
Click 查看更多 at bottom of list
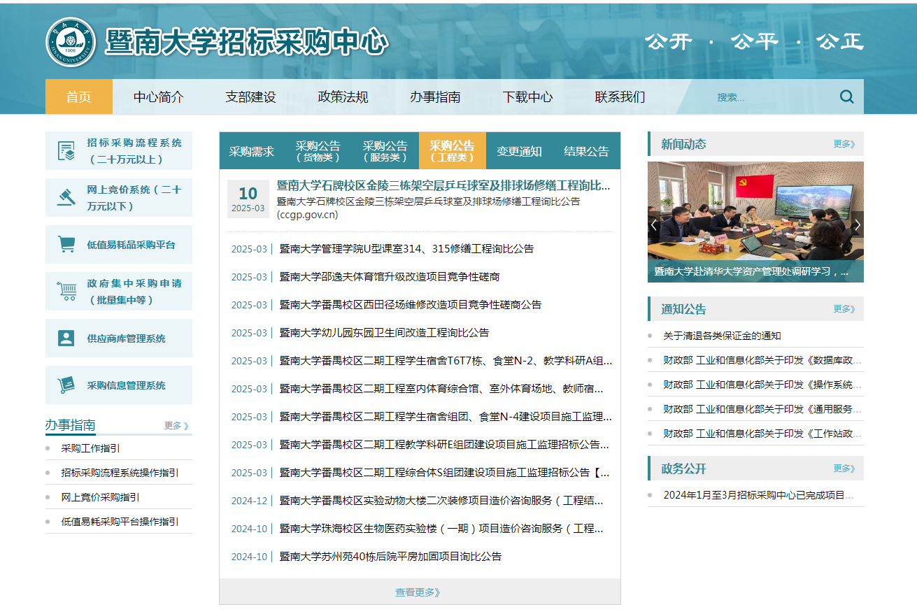[418, 592]
